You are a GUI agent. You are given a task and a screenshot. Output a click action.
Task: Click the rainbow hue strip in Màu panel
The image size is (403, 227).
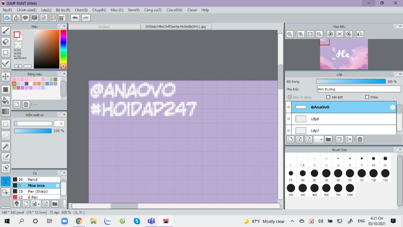click(63, 49)
